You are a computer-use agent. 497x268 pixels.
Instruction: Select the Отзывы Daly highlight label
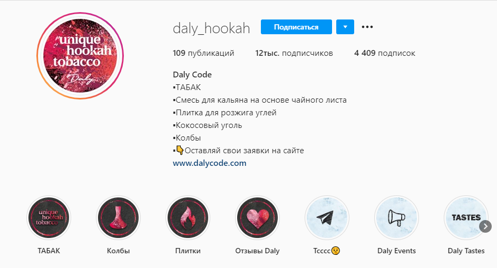pyautogui.click(x=257, y=251)
